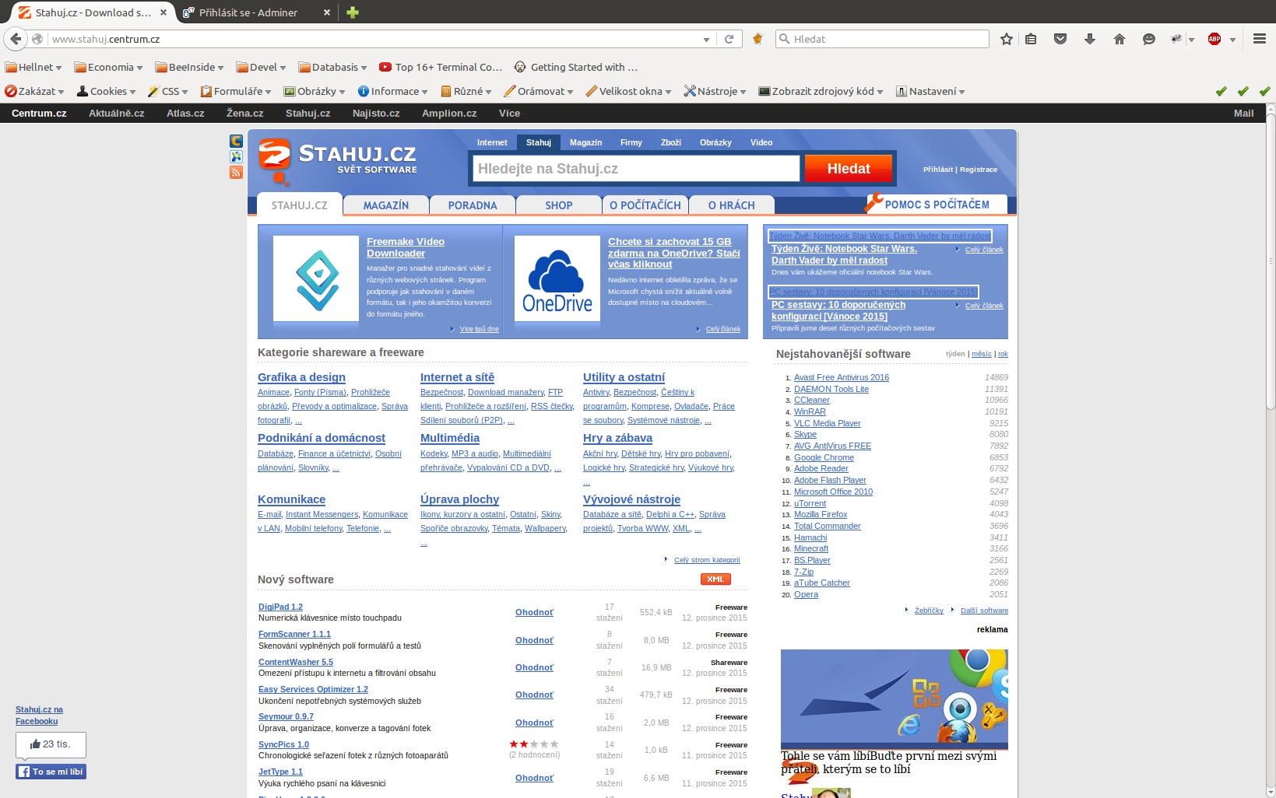The width and height of the screenshot is (1276, 798).
Task: Bookmark this page with the star icon
Action: tap(1007, 39)
